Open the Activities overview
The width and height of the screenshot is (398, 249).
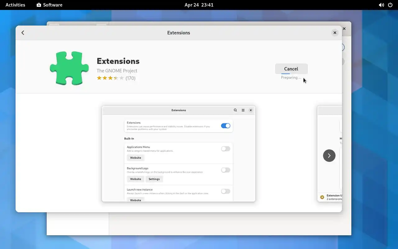click(15, 5)
